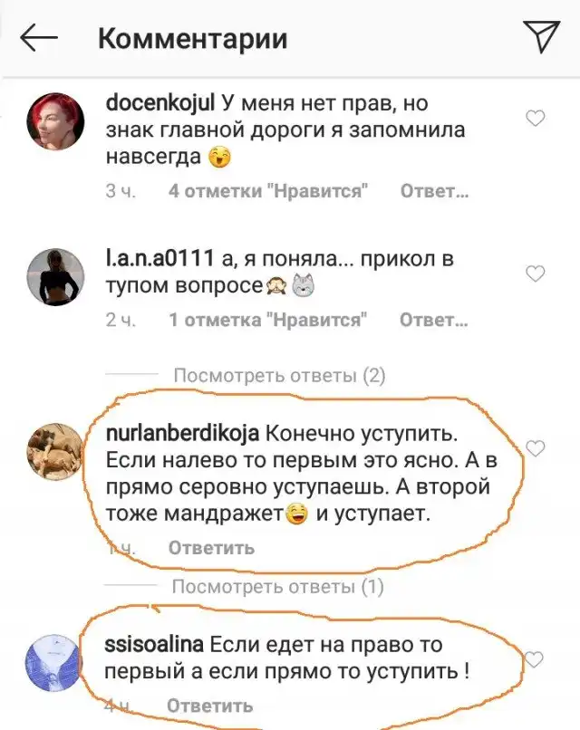Click "Ответить" under ssisoalina's comment

tap(211, 705)
